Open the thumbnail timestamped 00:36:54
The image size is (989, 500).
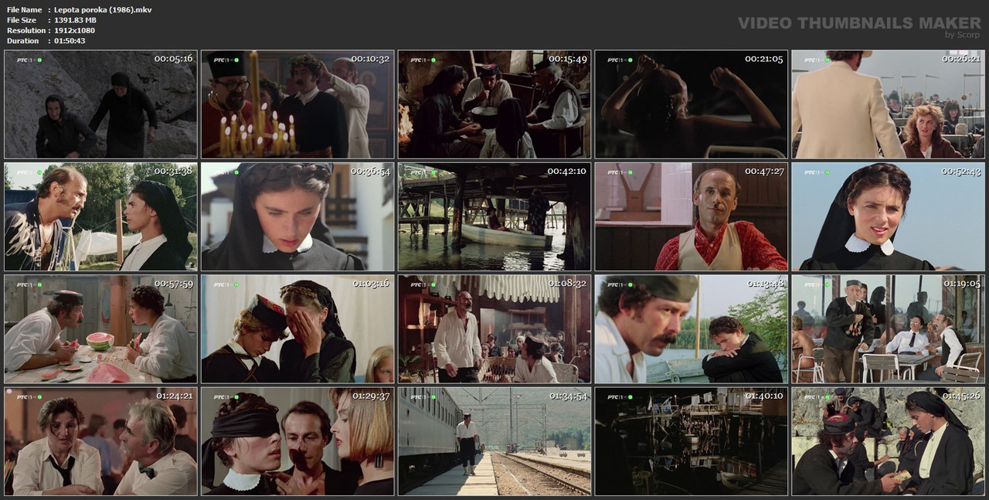[297, 216]
